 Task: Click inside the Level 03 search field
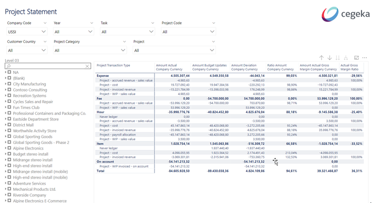pos(46,66)
